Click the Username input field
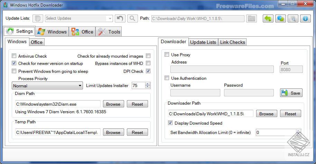 point(195,93)
